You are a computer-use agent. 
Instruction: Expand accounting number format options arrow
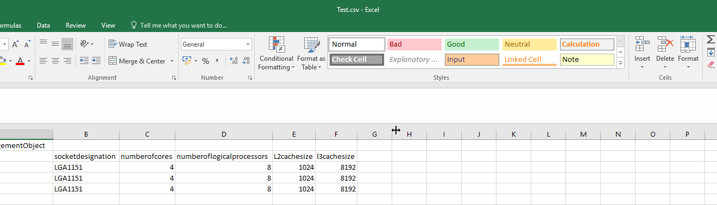tap(196, 61)
